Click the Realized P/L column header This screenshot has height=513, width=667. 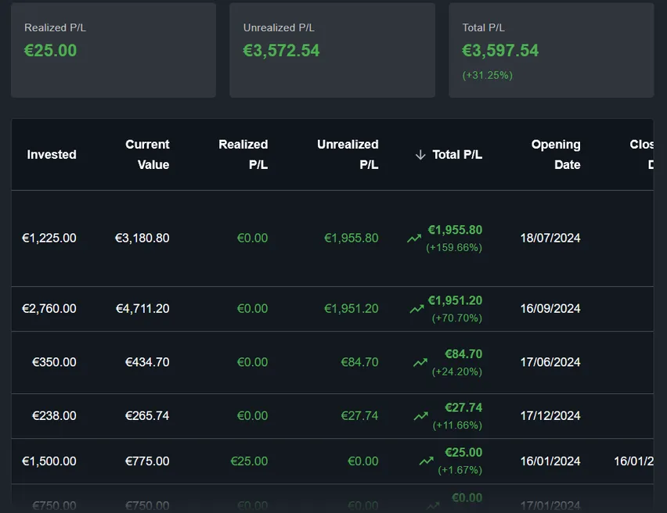[x=243, y=154]
